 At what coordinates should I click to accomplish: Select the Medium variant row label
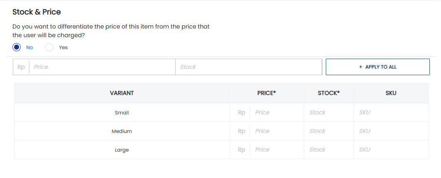click(122, 131)
